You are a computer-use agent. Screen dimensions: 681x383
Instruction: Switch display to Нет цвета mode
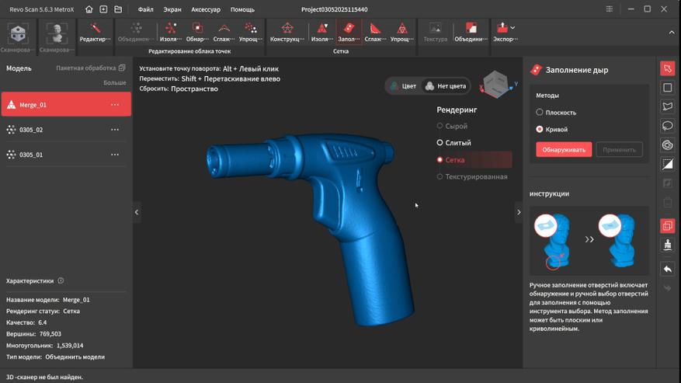click(x=446, y=86)
